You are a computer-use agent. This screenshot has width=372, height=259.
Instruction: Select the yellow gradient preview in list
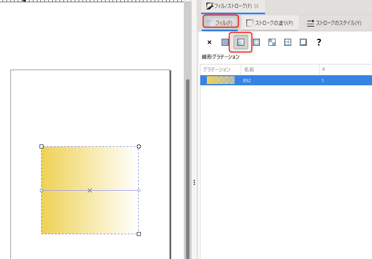pyautogui.click(x=221, y=81)
